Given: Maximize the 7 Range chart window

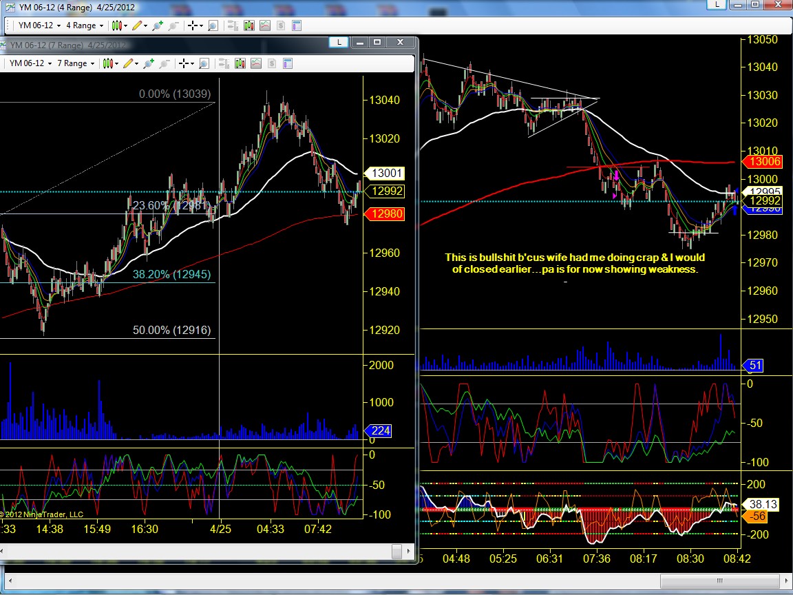Looking at the screenshot, I should click(x=377, y=42).
